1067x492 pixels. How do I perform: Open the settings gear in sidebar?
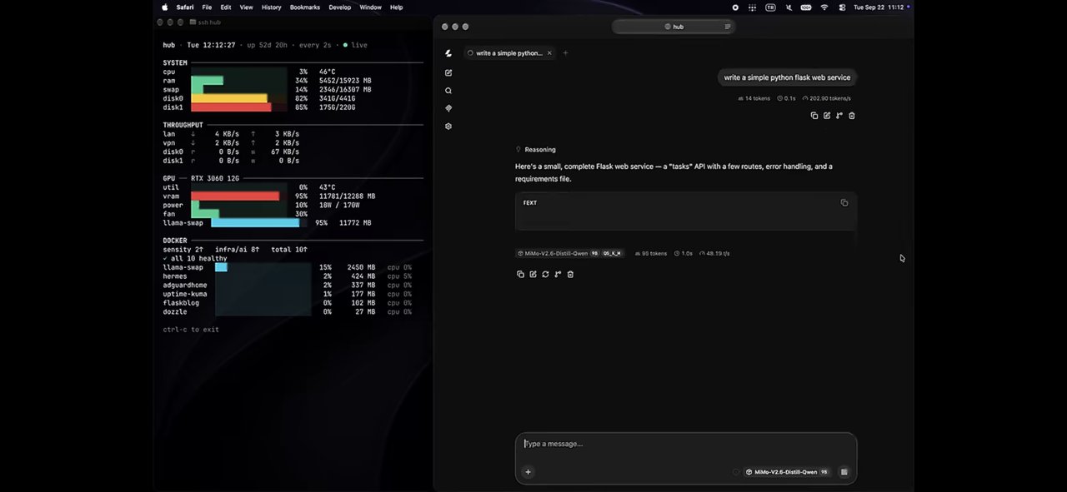click(448, 127)
